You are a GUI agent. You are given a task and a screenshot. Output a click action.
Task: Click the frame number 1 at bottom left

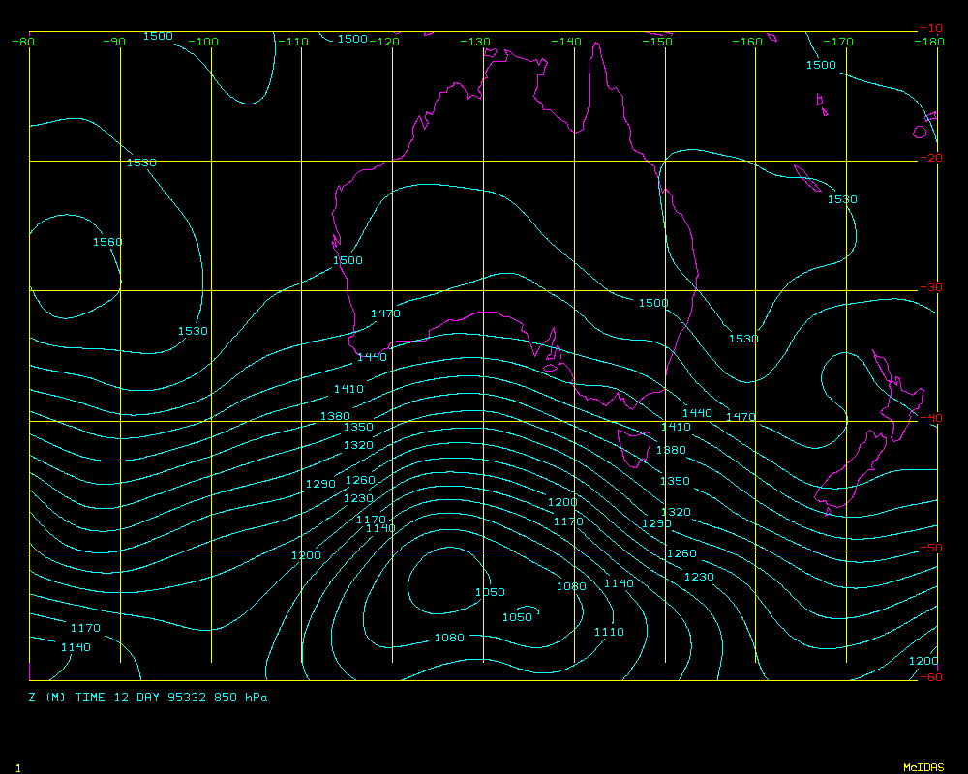(18, 767)
